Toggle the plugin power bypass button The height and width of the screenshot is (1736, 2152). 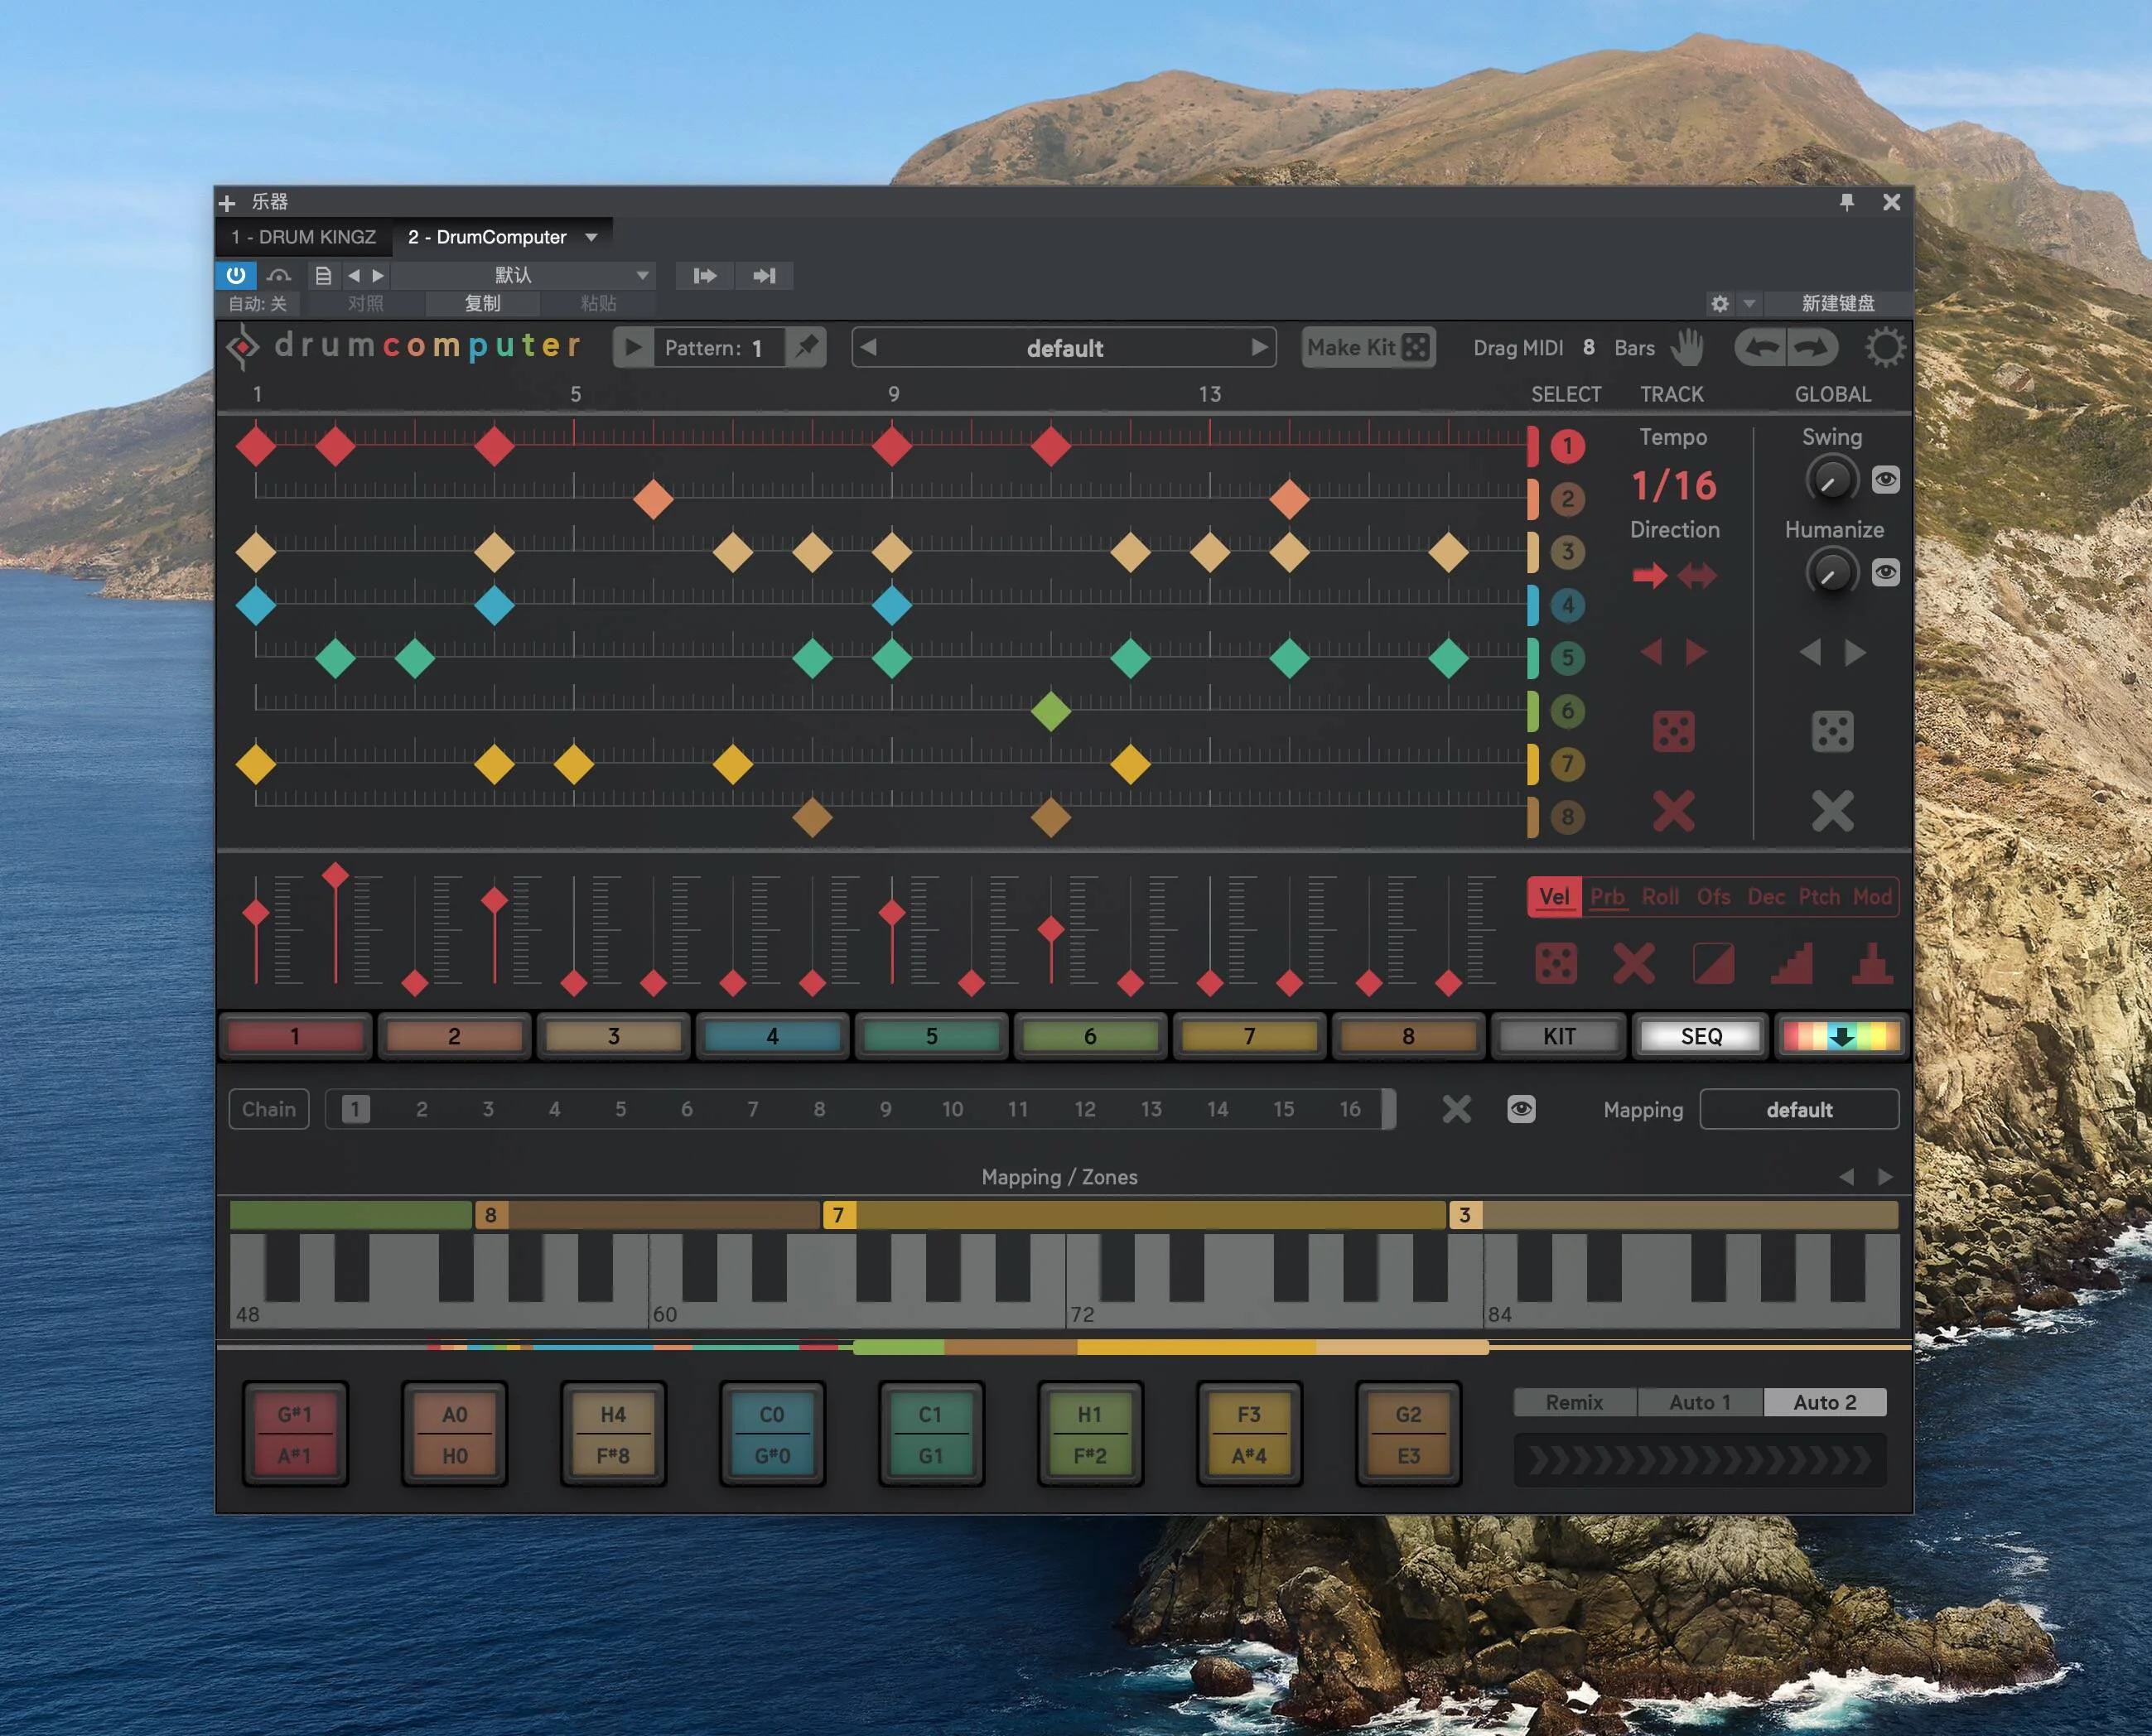click(x=236, y=275)
